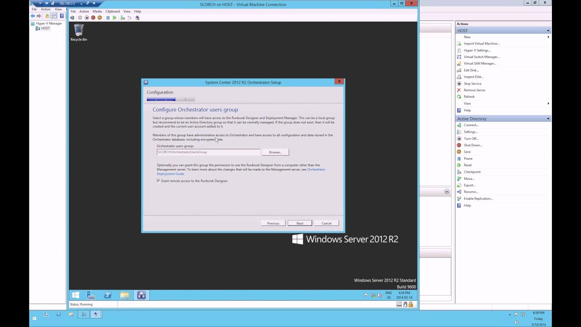
Task: Open Help menu in VM Connection window
Action: tap(138, 11)
